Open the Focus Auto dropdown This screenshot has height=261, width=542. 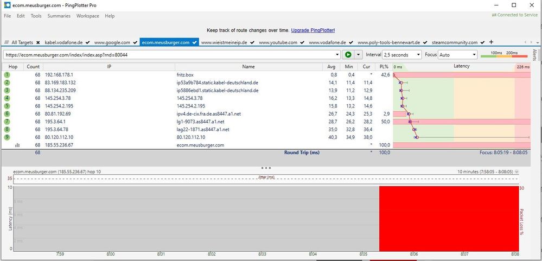tap(458, 55)
